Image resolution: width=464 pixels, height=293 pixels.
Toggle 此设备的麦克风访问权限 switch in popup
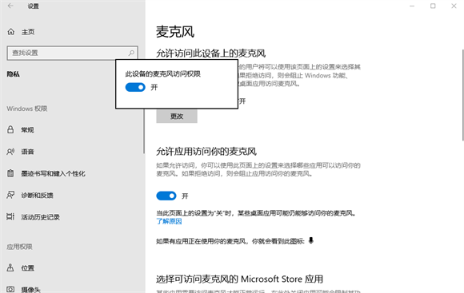click(x=135, y=87)
